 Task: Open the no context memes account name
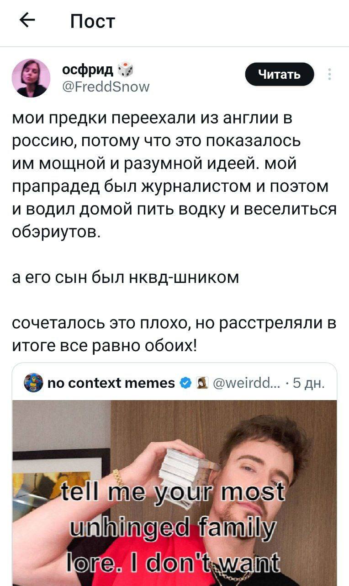112,382
